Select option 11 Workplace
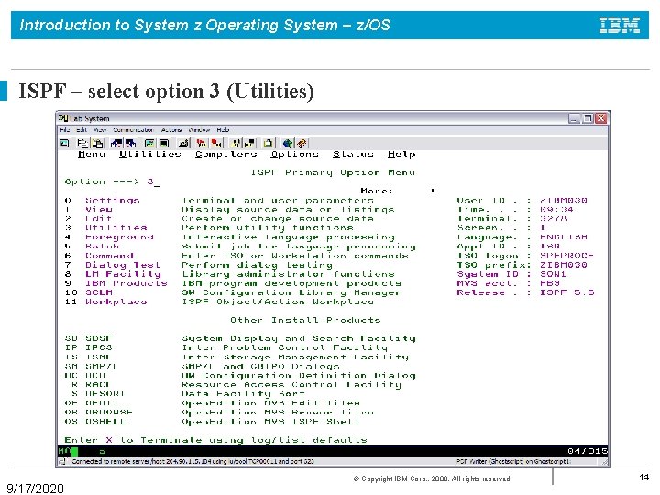Screen dimensions: 660x495 point(105,302)
